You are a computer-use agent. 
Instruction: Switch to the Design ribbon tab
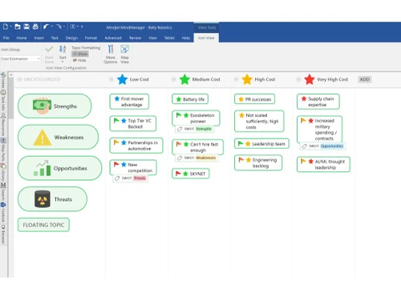tap(71, 38)
